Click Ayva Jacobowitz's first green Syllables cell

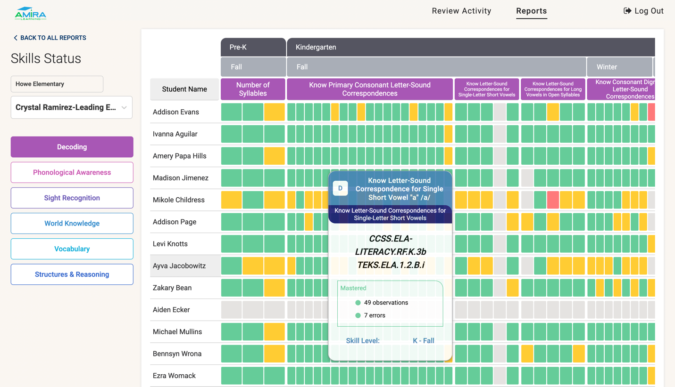(232, 266)
